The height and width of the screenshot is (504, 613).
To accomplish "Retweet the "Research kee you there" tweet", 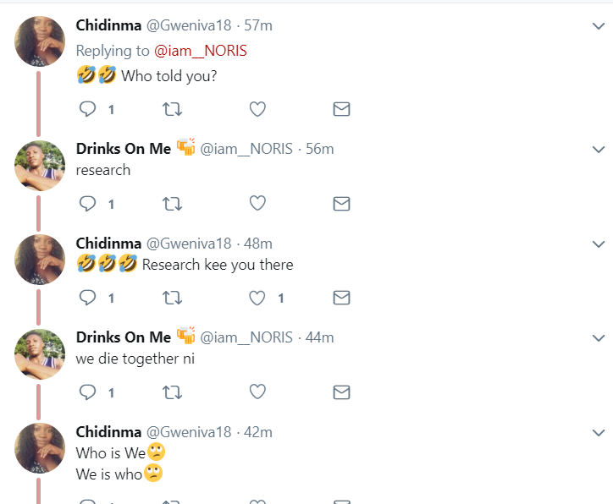I will pyautogui.click(x=172, y=298).
